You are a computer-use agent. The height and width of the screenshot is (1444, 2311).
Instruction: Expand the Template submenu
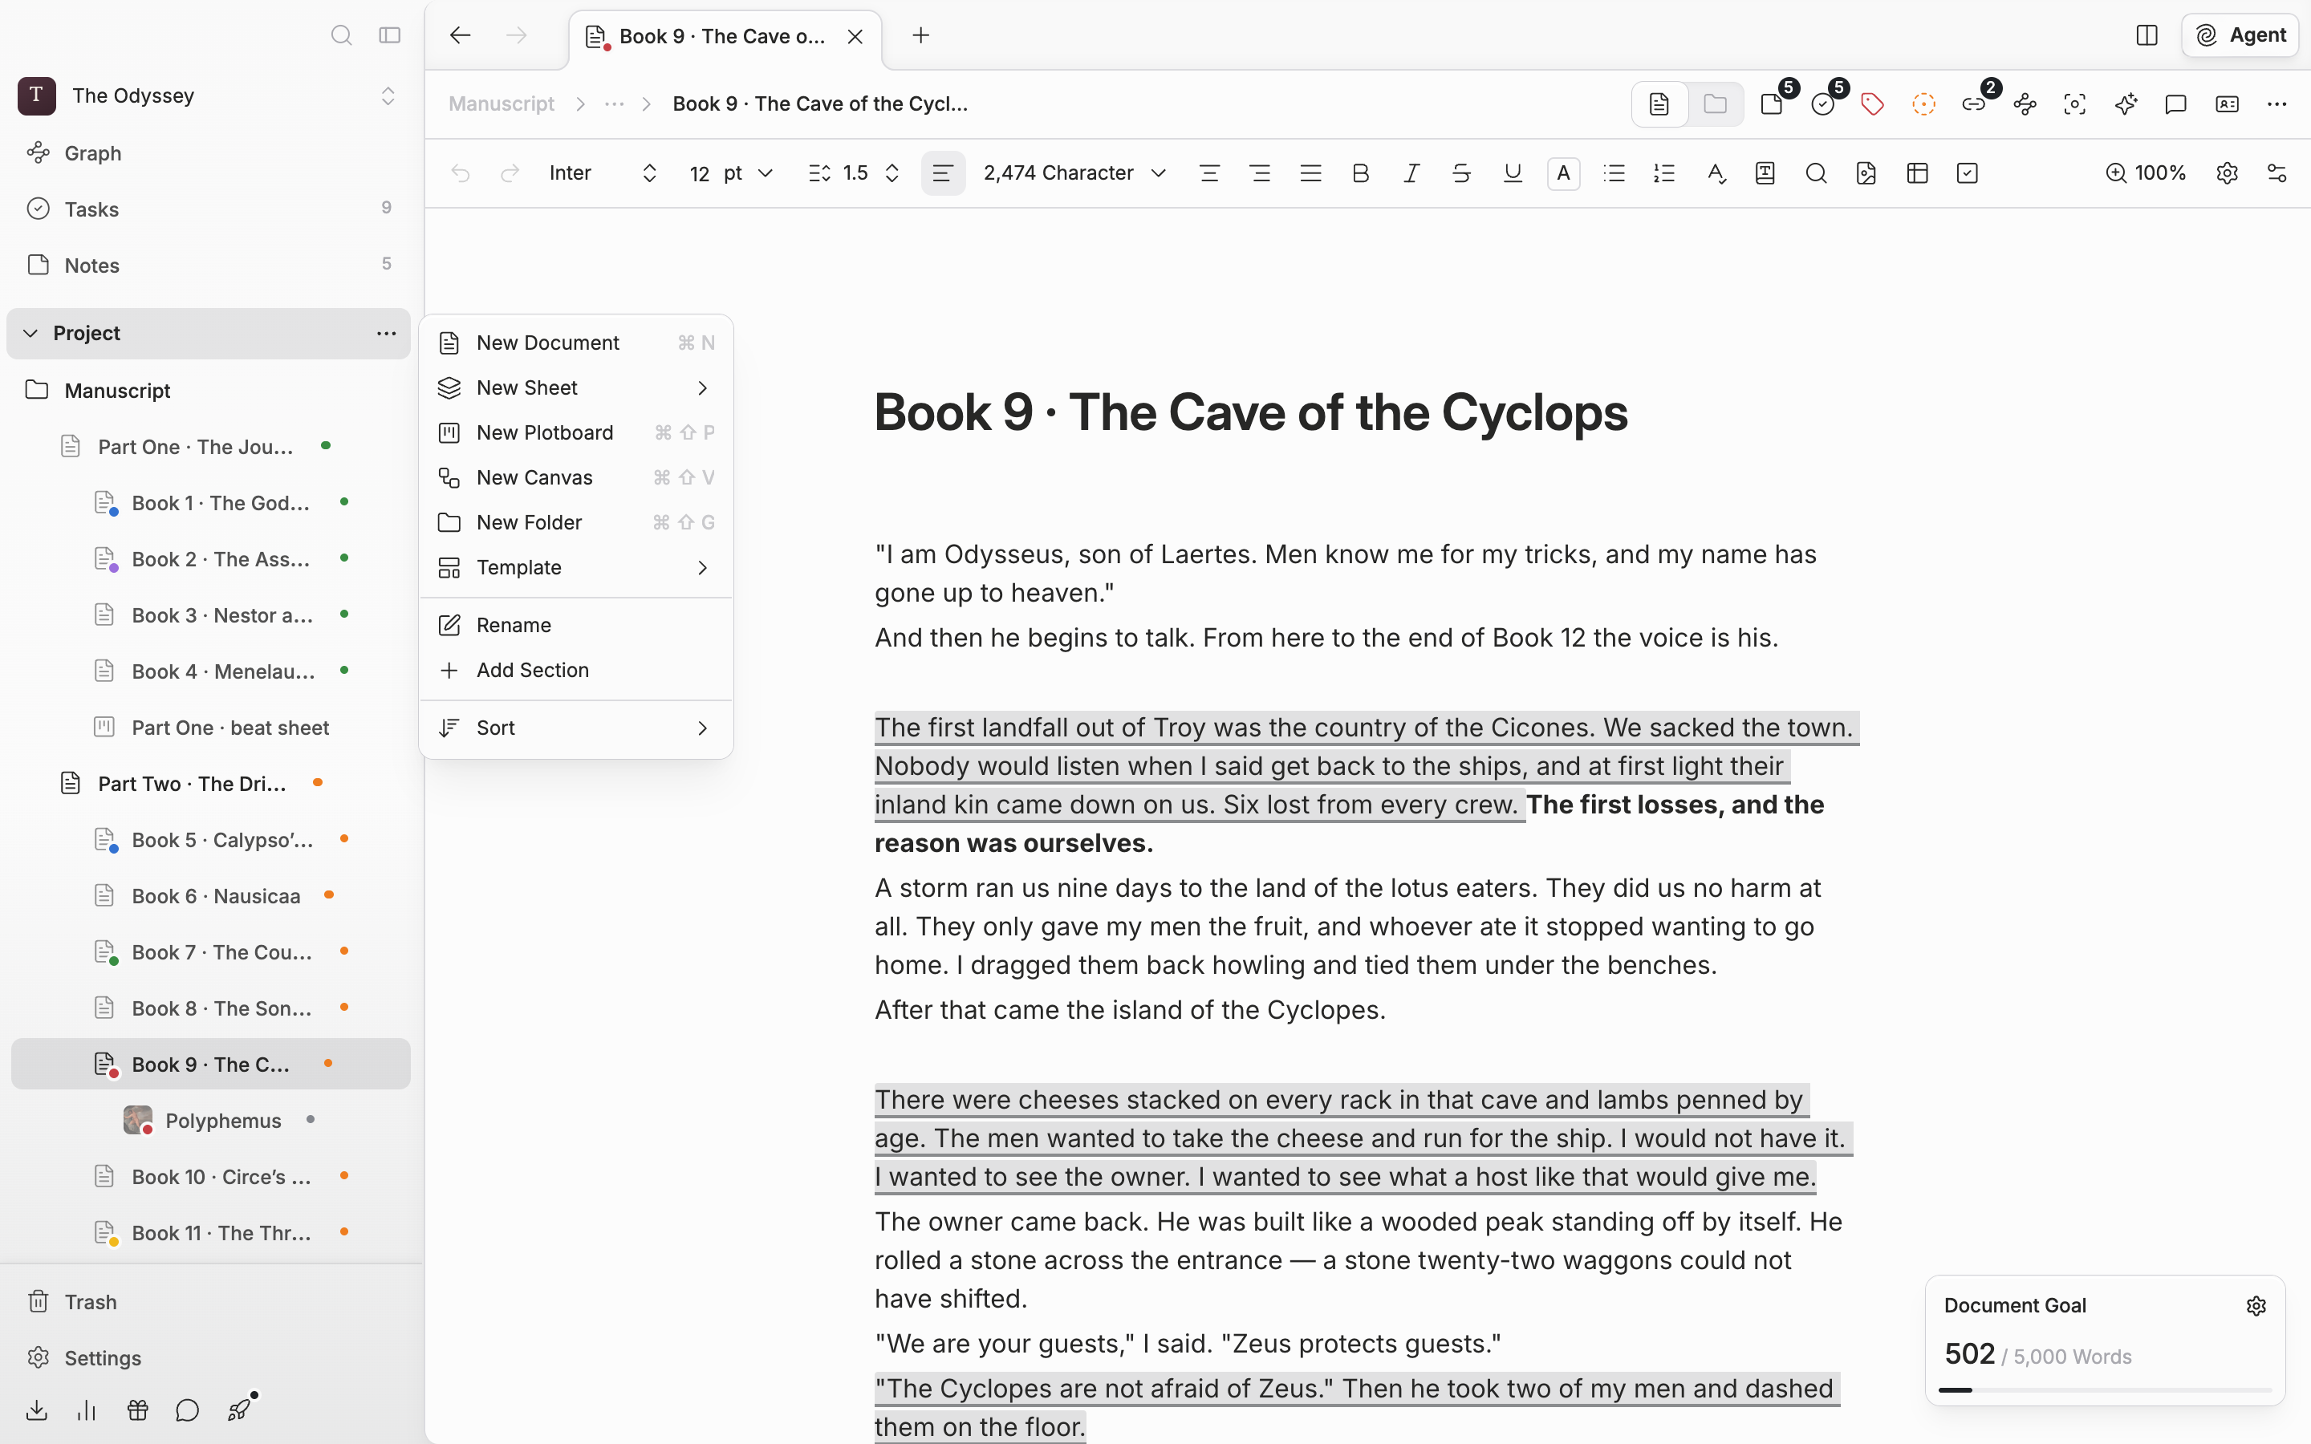click(x=576, y=567)
